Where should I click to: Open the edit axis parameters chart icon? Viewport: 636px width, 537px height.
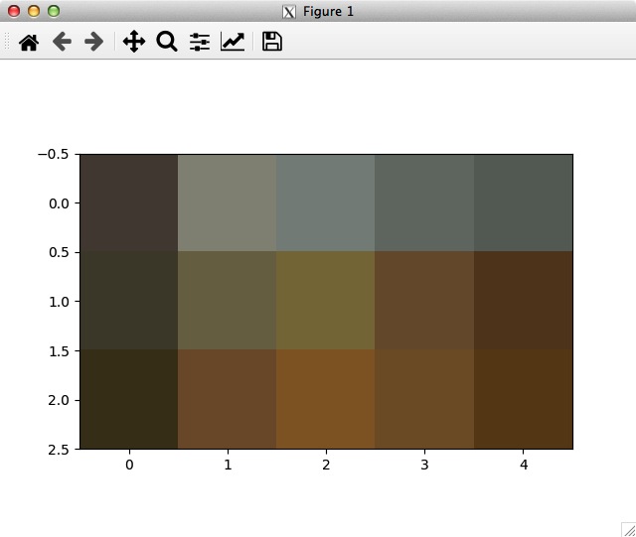(233, 42)
